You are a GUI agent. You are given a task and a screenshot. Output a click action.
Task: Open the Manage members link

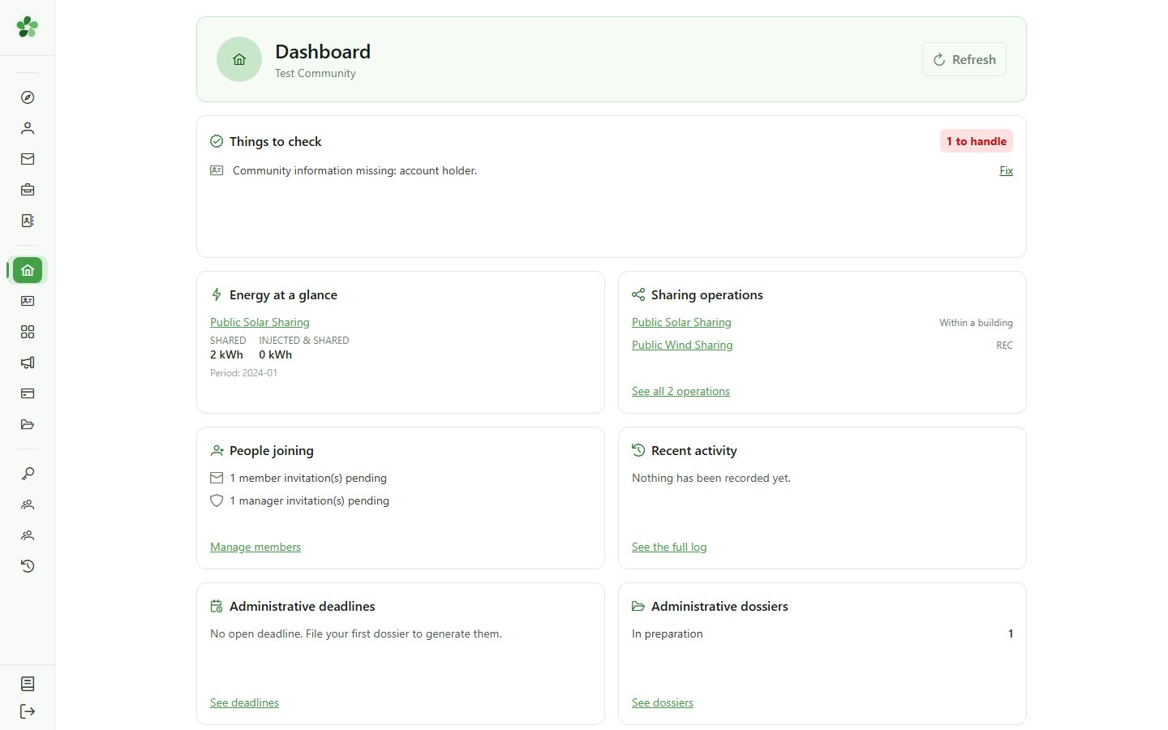(255, 547)
